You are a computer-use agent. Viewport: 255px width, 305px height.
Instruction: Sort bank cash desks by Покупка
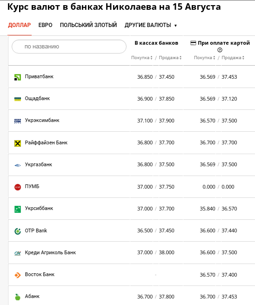[141, 58]
